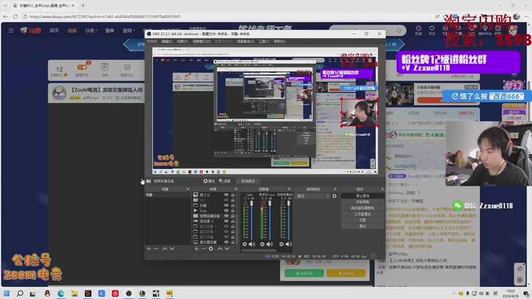This screenshot has width=532, height=299.
Task: Click 停止推流 to stop streaming
Action: (362, 196)
